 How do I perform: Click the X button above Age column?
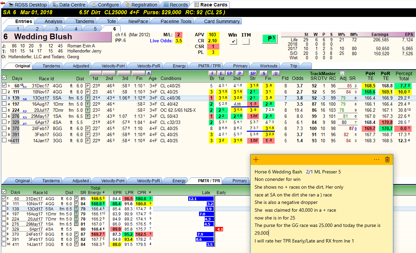pyautogui.click(x=148, y=73)
